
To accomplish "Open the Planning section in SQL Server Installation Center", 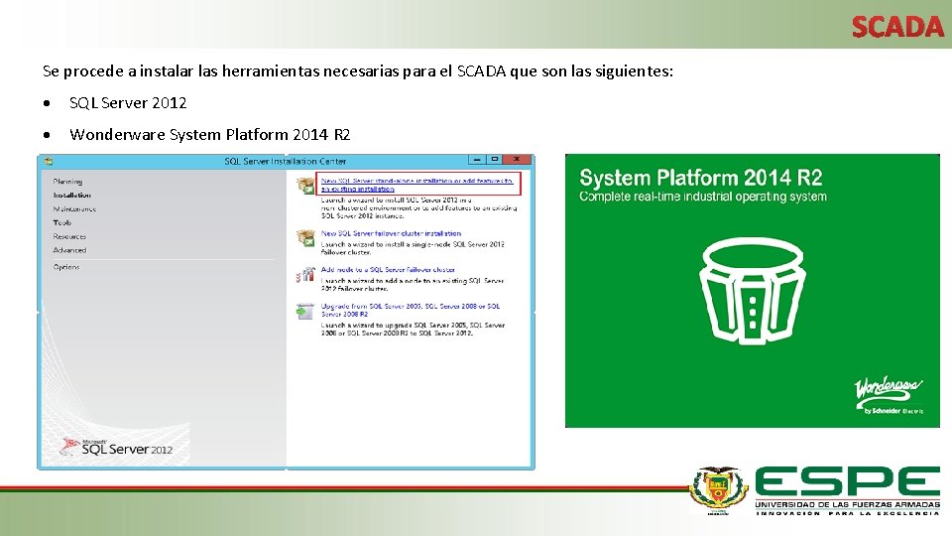I will point(67,181).
